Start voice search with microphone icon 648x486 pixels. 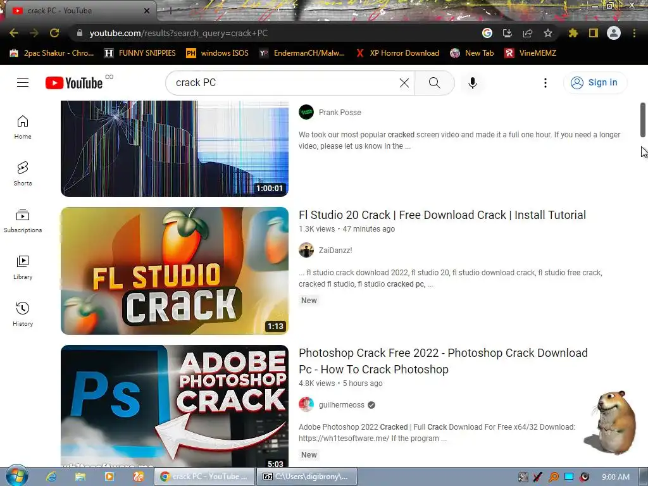[x=472, y=83]
